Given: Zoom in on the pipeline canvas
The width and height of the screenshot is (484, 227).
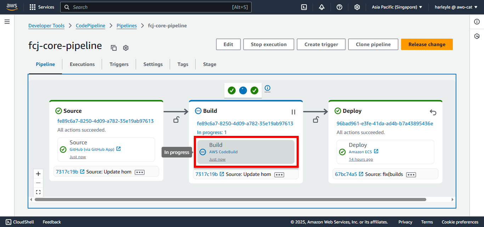Looking at the screenshot, I should click(x=38, y=174).
